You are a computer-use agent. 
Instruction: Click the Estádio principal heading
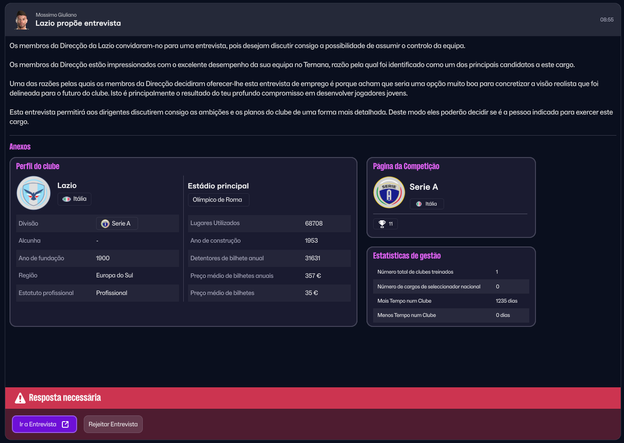(x=218, y=186)
